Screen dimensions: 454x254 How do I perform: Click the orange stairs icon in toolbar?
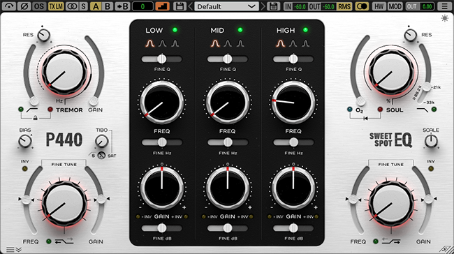(x=162, y=6)
